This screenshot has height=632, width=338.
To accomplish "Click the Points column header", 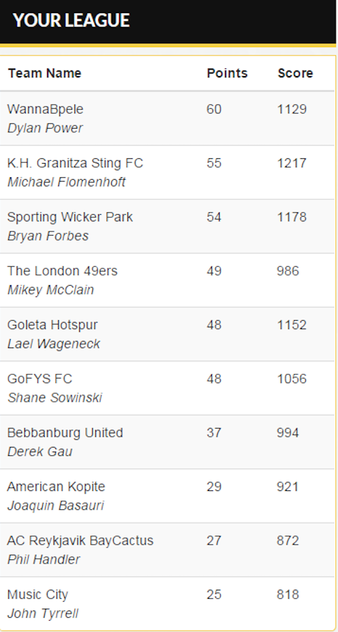I will click(x=227, y=73).
